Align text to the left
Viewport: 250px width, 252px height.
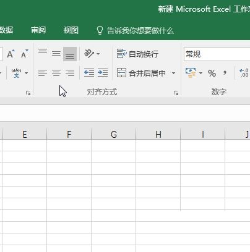[43, 73]
